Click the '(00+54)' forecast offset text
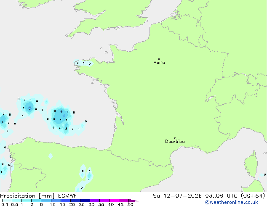267x206 pixels. click(253, 196)
